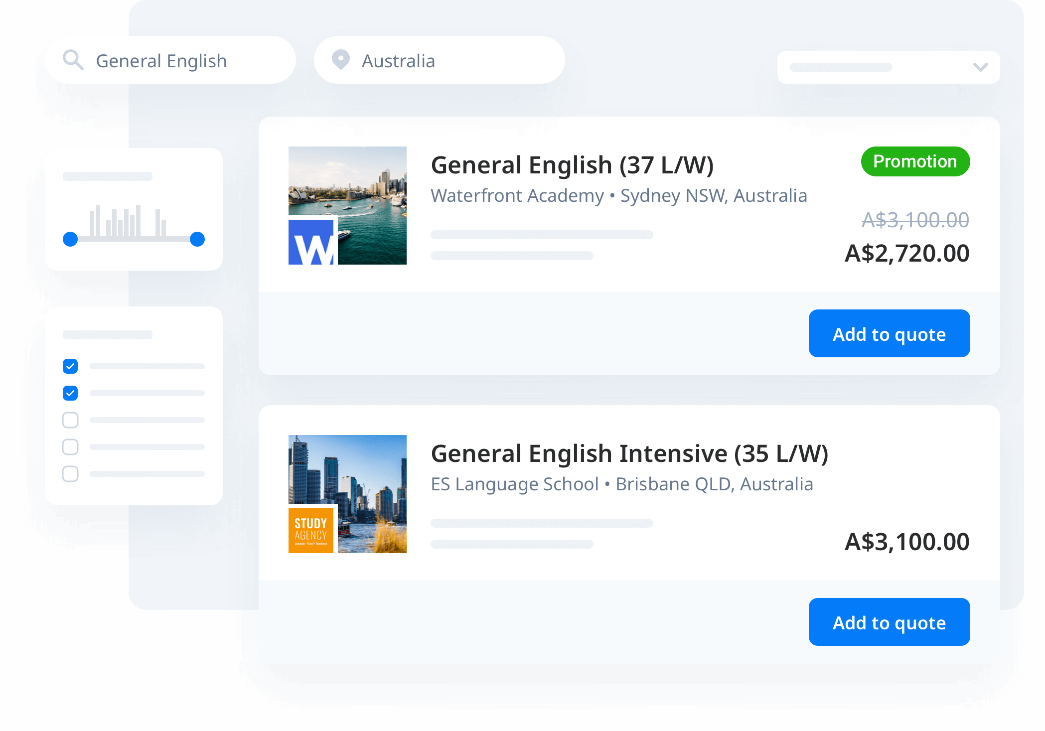Screen dimensions: 1045x731
Task: Expand the sort dropdown chevron
Action: pyautogui.click(x=980, y=67)
